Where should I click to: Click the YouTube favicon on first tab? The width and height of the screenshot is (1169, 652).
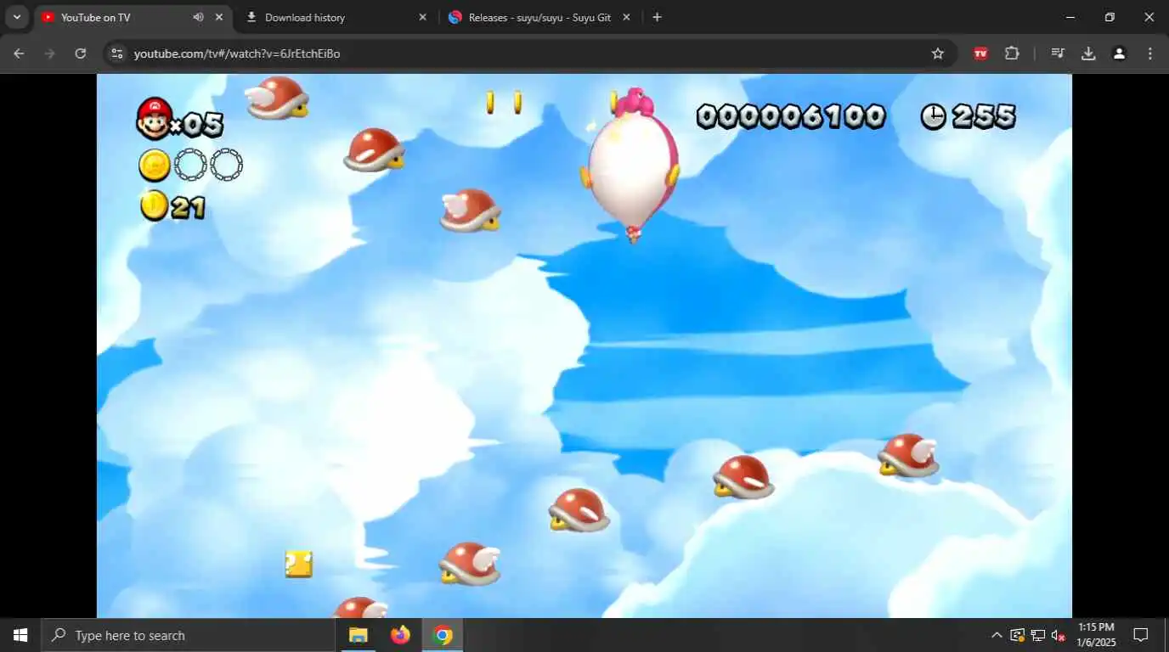click(48, 17)
